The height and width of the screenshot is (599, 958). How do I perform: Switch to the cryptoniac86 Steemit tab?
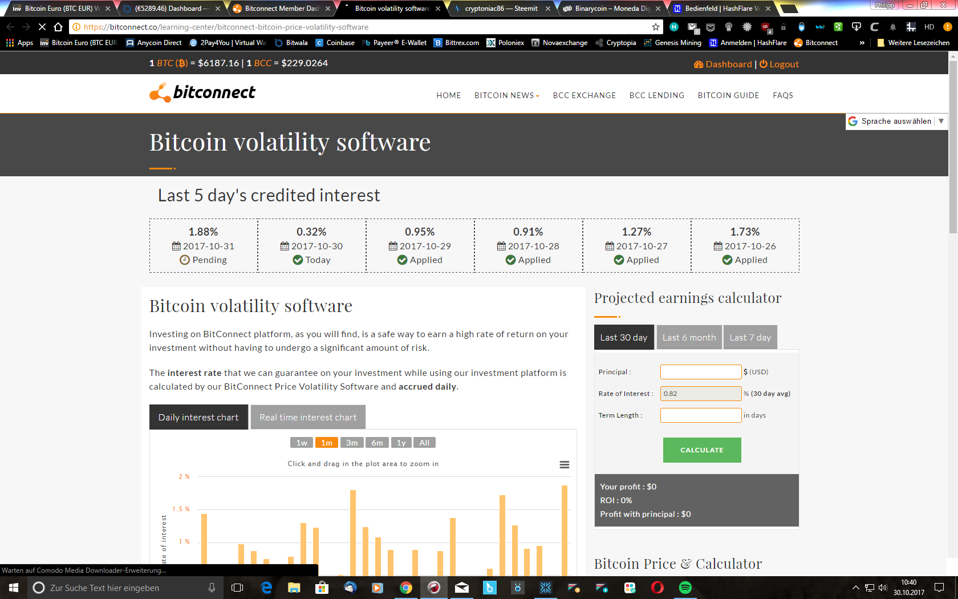point(502,9)
